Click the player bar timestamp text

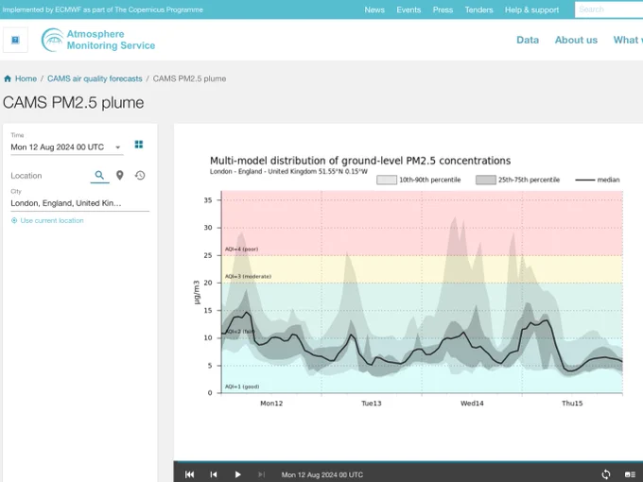pyautogui.click(x=322, y=474)
